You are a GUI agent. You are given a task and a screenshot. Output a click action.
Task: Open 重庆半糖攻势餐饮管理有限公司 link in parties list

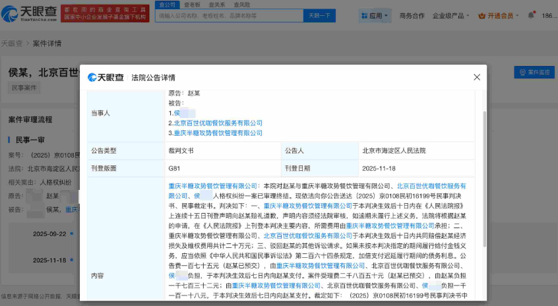218,133
